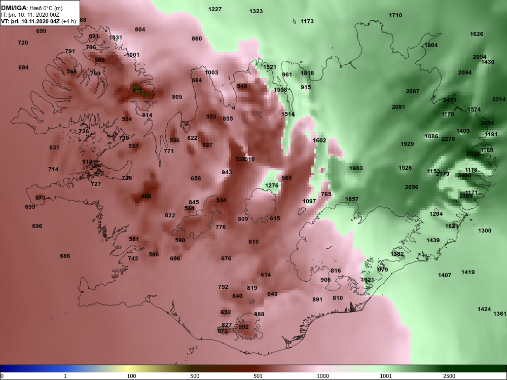Click the map value 943
The height and width of the screenshot is (380, 507).
(227, 172)
